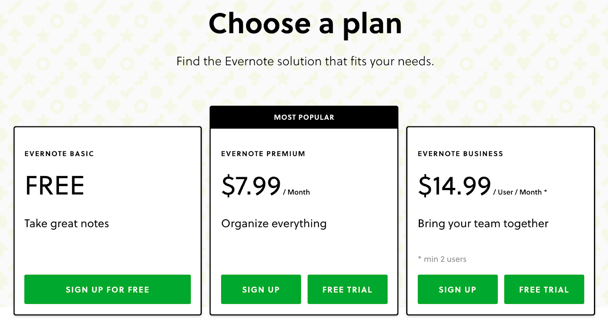Image resolution: width=608 pixels, height=329 pixels.
Task: Click the / Month label beside $7.99
Action: tap(296, 192)
